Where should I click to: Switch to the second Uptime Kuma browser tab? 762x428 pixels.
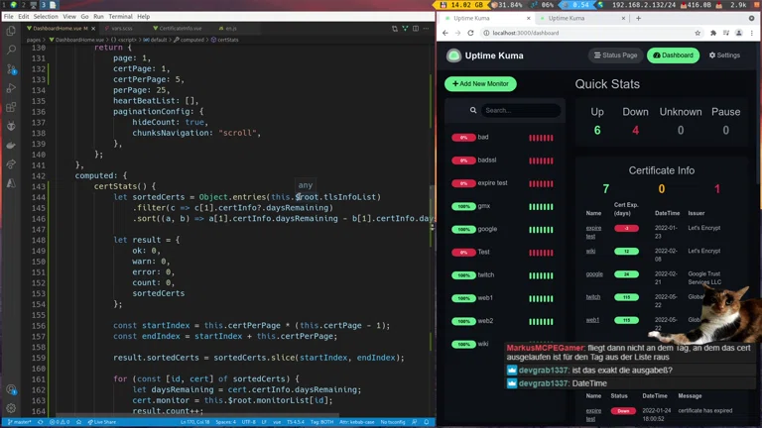tap(581, 19)
